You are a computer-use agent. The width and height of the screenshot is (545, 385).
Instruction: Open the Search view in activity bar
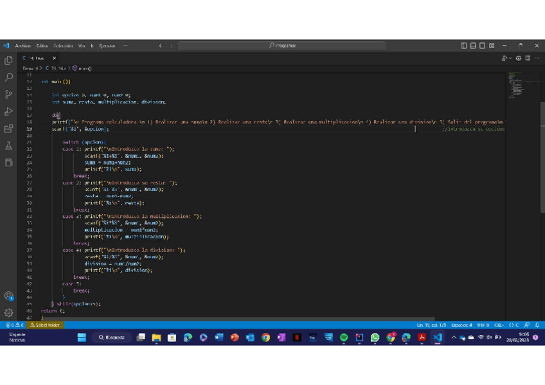coord(9,77)
